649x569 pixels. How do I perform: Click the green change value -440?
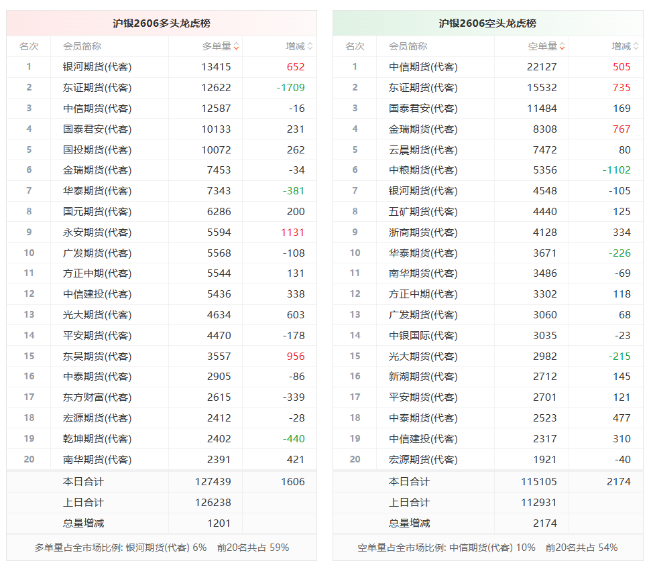coord(294,439)
